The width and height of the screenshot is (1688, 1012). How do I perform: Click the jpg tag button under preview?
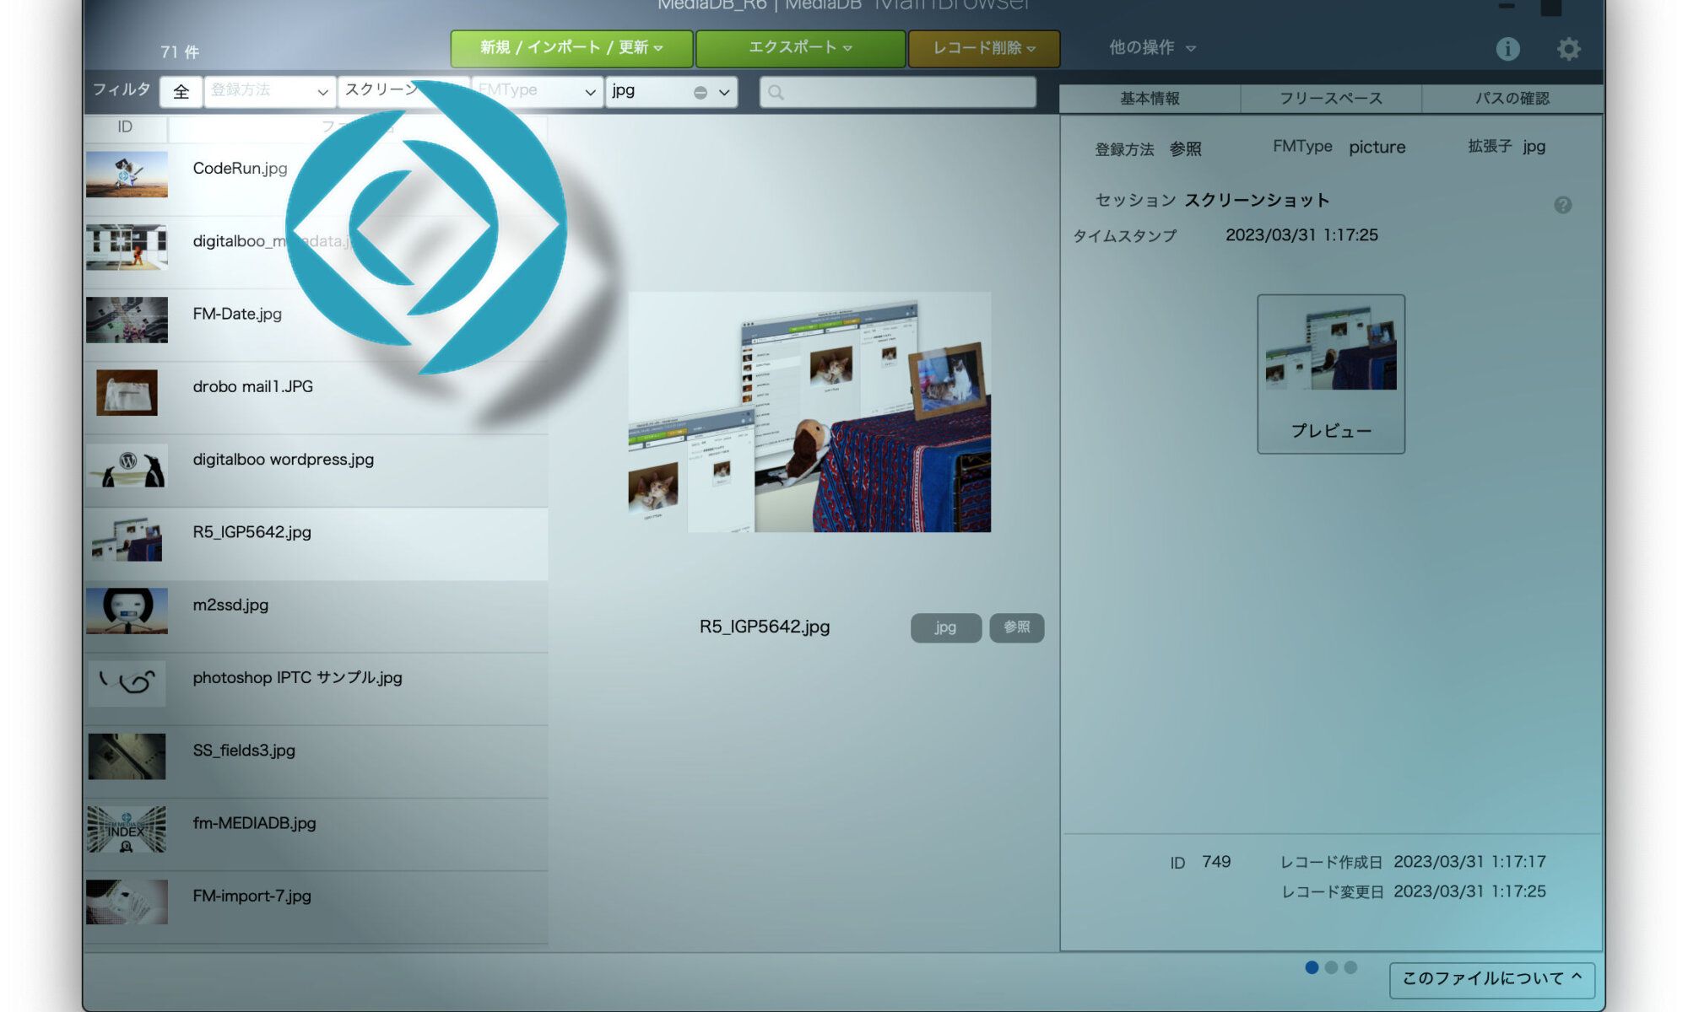click(945, 627)
